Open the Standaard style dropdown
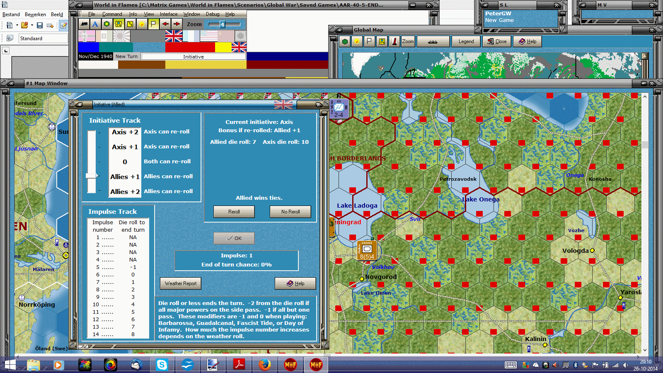This screenshot has height=373, width=663. coord(44,39)
